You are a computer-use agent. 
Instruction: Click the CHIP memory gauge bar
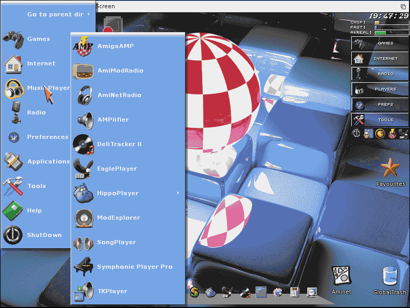[392, 22]
